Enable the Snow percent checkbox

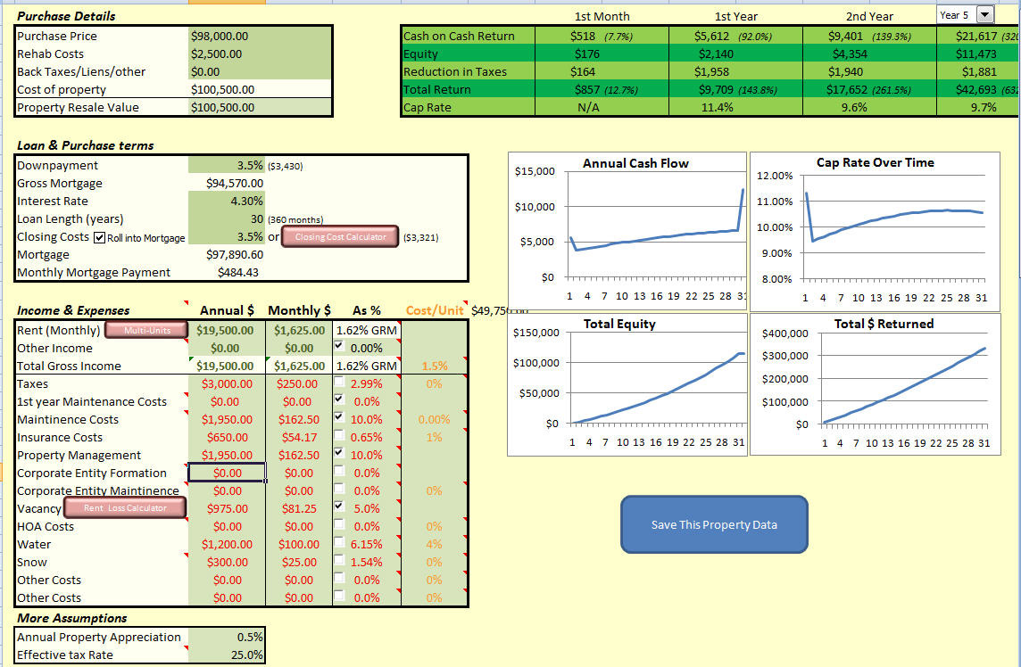coord(339,560)
